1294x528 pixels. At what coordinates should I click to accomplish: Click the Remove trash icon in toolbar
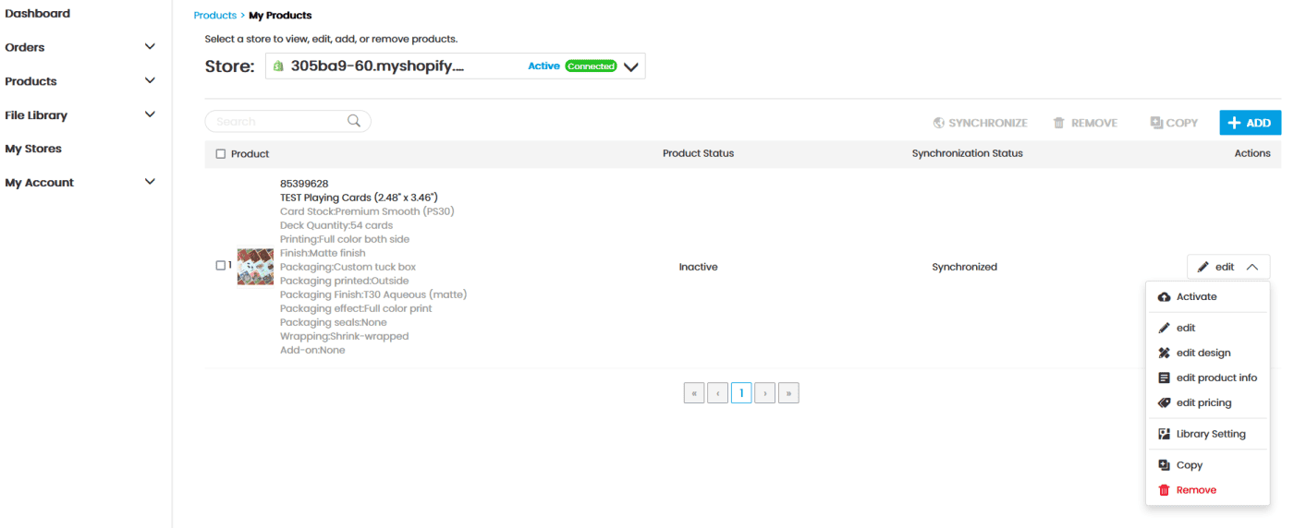click(x=1059, y=123)
